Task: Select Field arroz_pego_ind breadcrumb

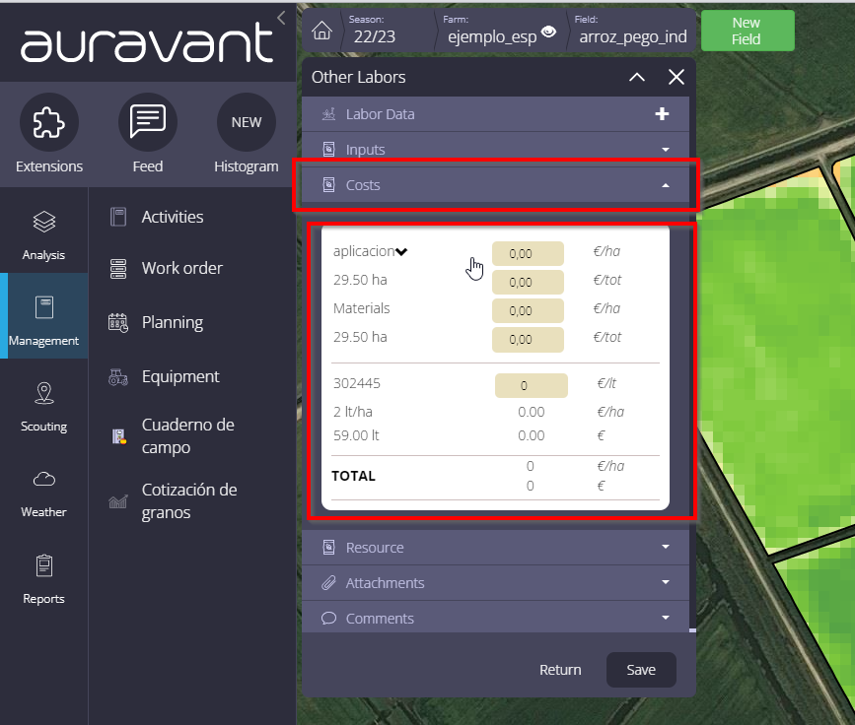Action: 632,30
